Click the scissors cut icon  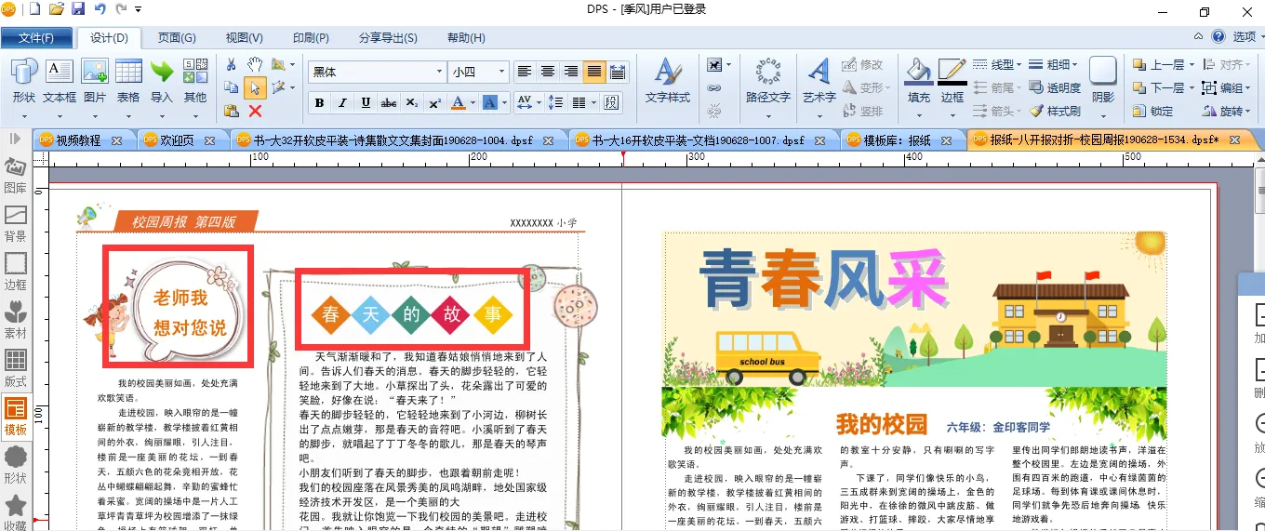[232, 64]
